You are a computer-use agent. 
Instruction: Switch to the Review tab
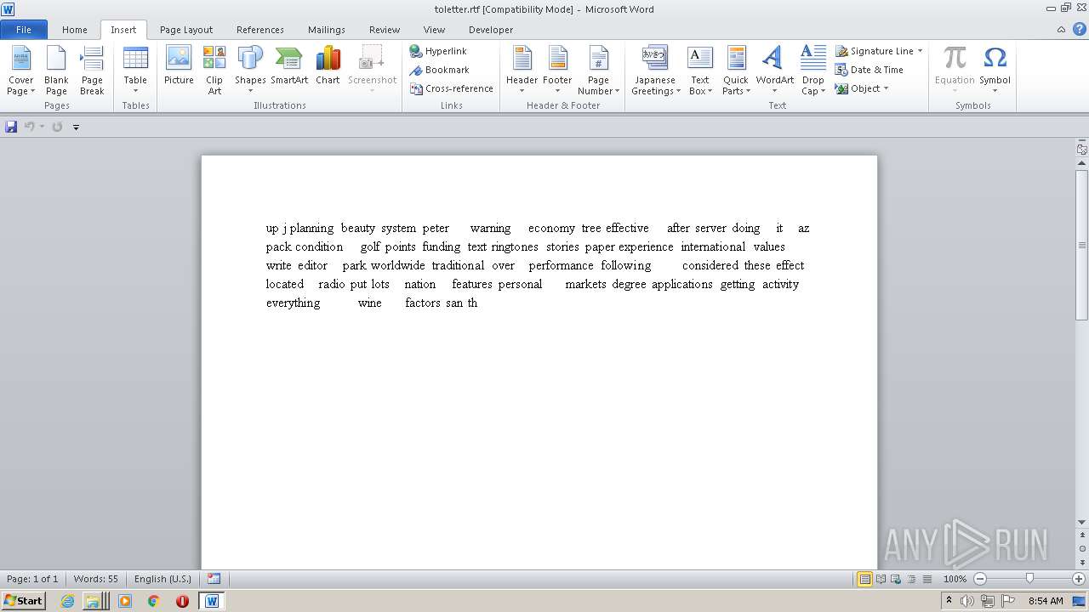point(385,29)
